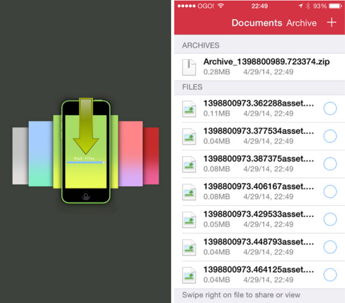Click the red color panel
Screen dimensions: 345x303
(x=151, y=156)
